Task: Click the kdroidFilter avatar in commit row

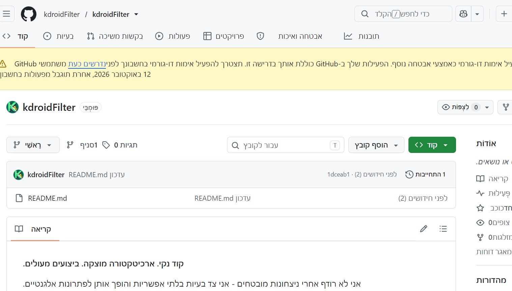Action: point(19,174)
